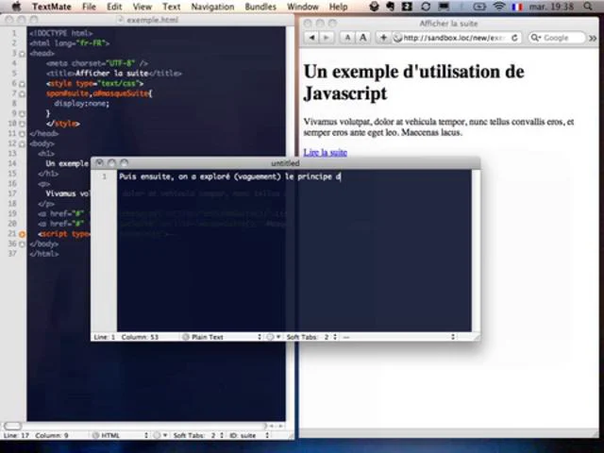Follow the "Lire la suite" link
This screenshot has width=604, height=453.
[325, 153]
